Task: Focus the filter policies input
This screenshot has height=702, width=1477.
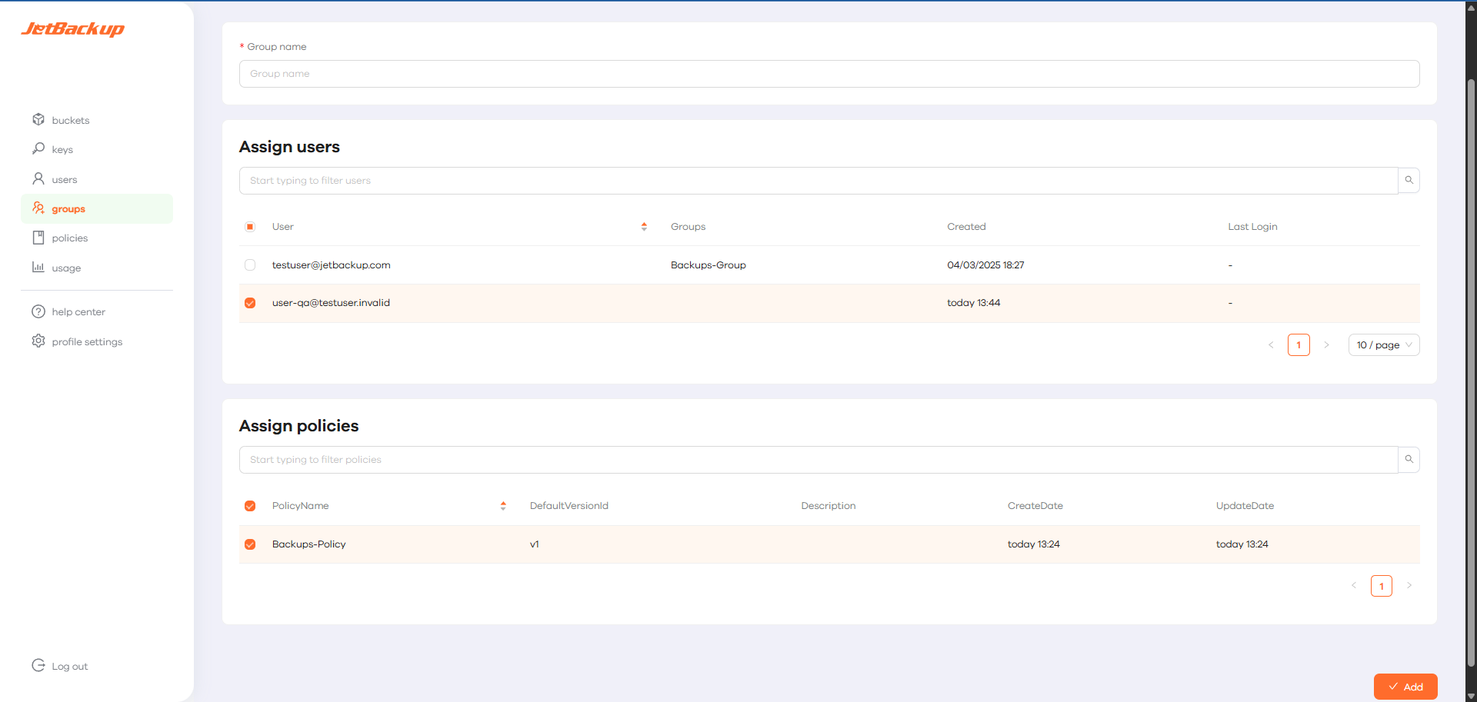Action: coord(819,460)
